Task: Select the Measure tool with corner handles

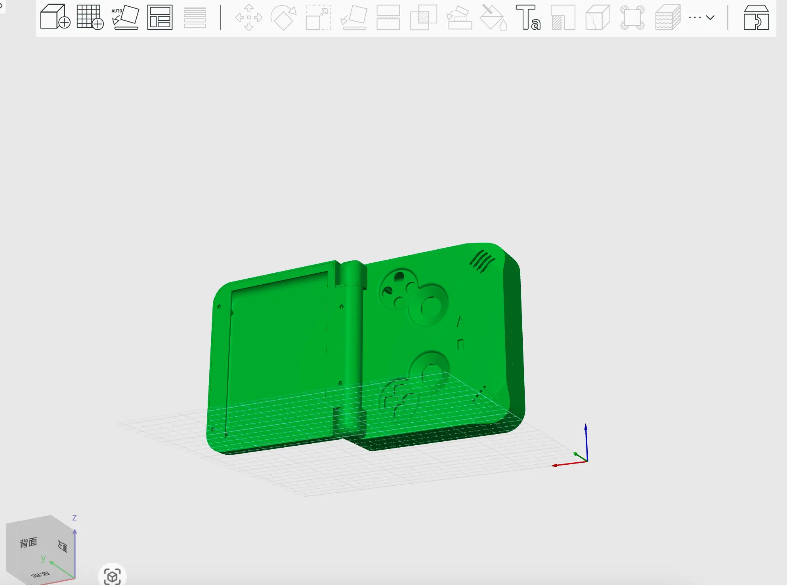Action: [632, 17]
